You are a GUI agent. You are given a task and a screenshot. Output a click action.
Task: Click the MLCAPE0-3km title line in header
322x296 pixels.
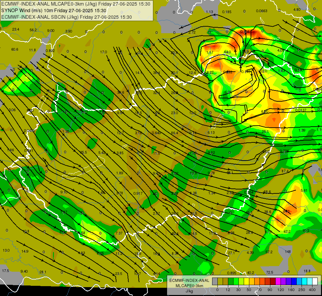click(x=76, y=4)
